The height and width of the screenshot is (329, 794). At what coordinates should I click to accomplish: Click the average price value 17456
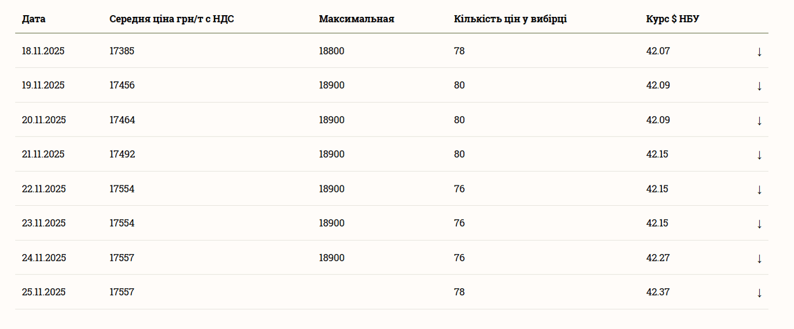[x=122, y=85]
